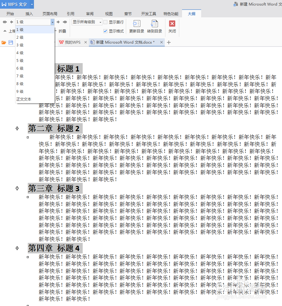Click the body text square marker under 第二章
The width and height of the screenshot is (282, 306).
pyautogui.click(x=28, y=137)
